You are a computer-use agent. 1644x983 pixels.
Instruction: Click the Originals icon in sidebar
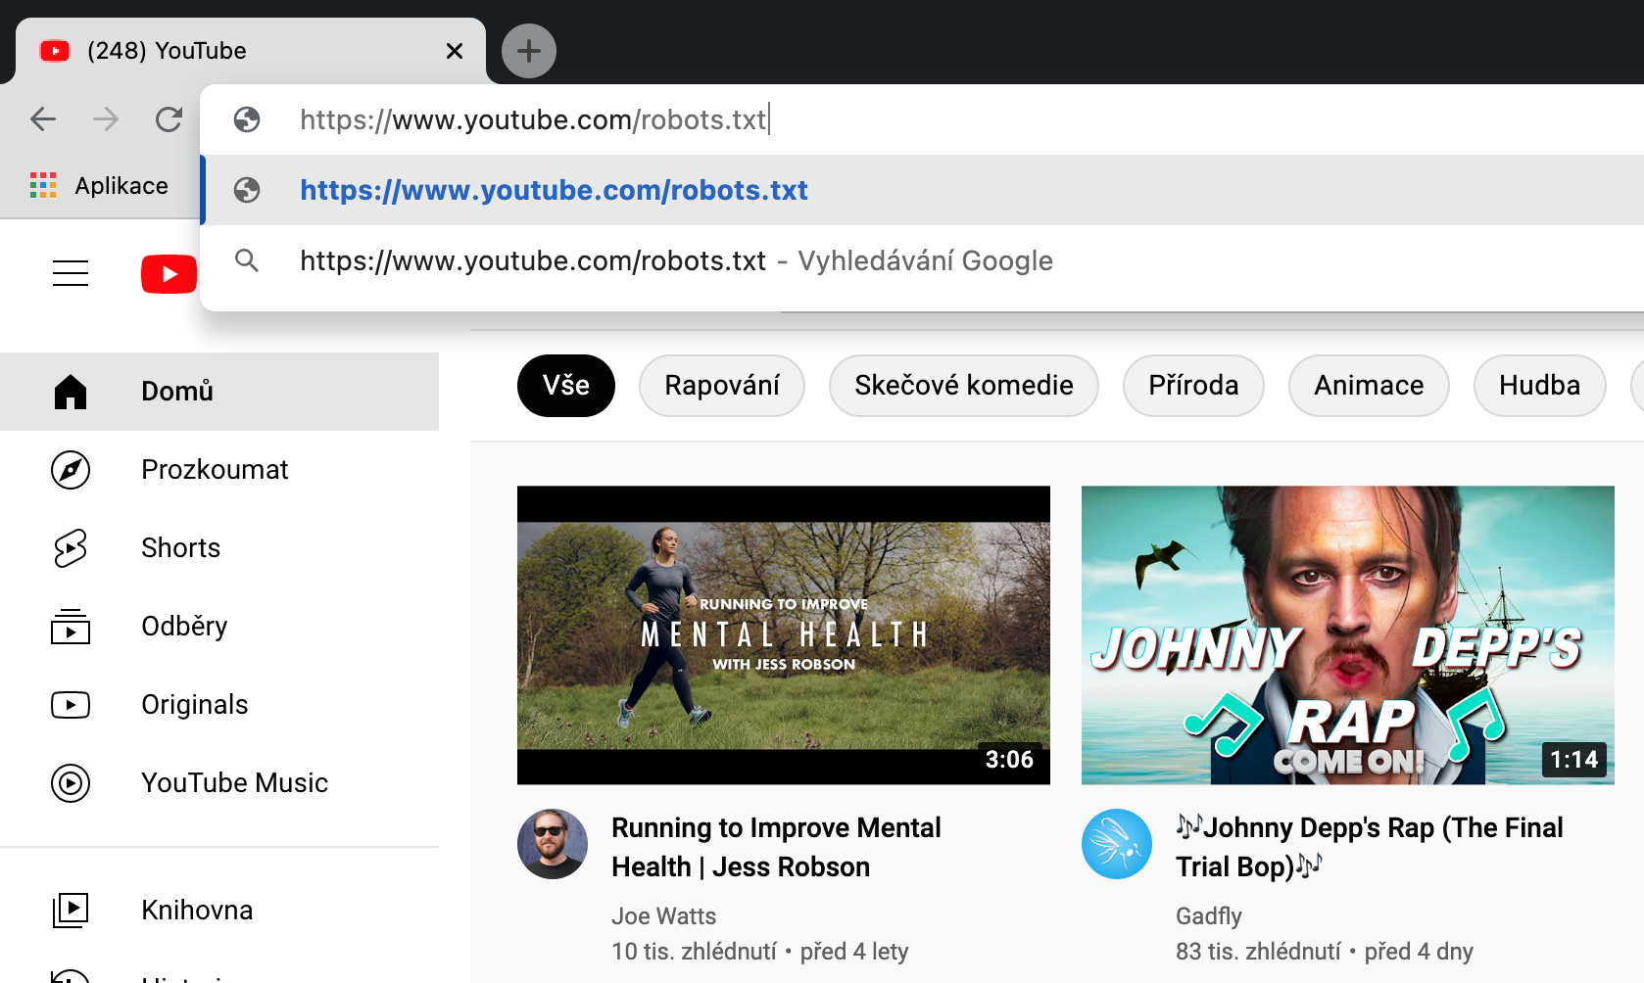coord(71,705)
